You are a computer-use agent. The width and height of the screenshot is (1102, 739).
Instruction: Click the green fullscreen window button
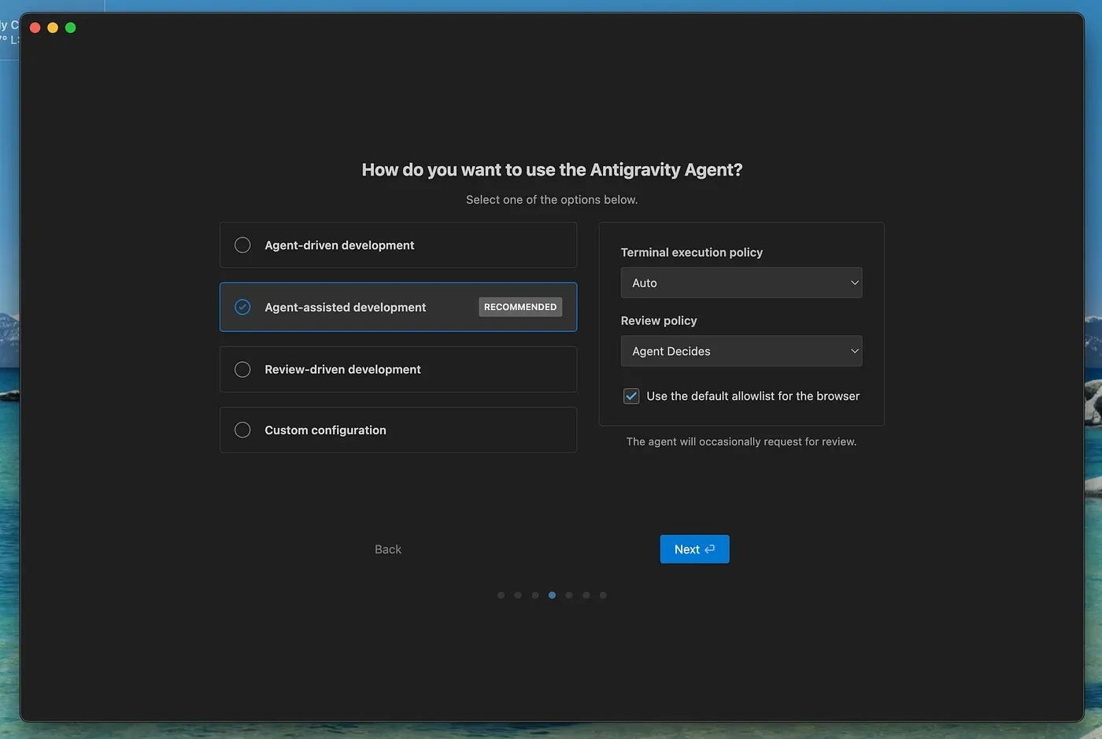click(71, 28)
